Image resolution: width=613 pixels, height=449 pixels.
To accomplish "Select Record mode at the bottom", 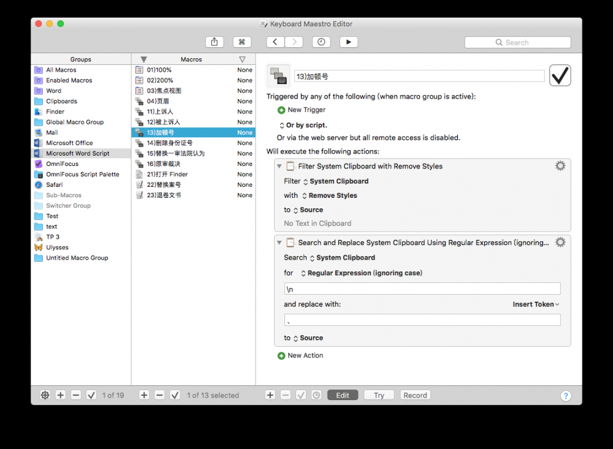I will pyautogui.click(x=415, y=395).
